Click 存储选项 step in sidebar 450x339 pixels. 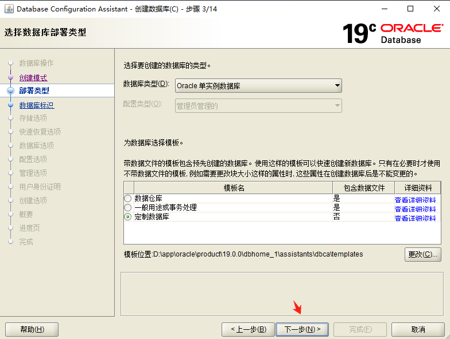(x=33, y=118)
